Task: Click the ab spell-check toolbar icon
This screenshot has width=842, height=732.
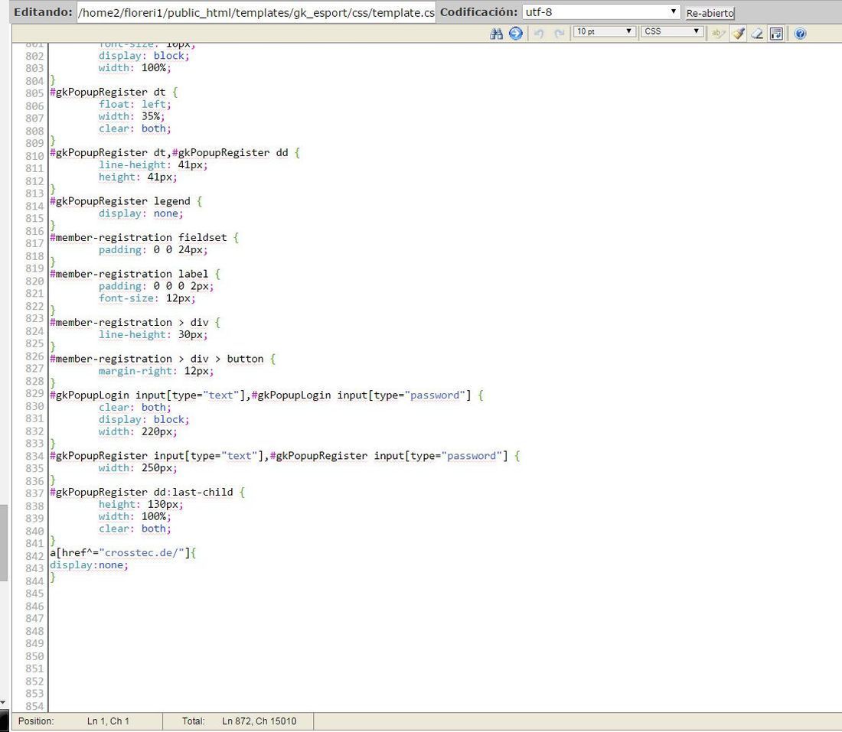Action: coord(718,34)
